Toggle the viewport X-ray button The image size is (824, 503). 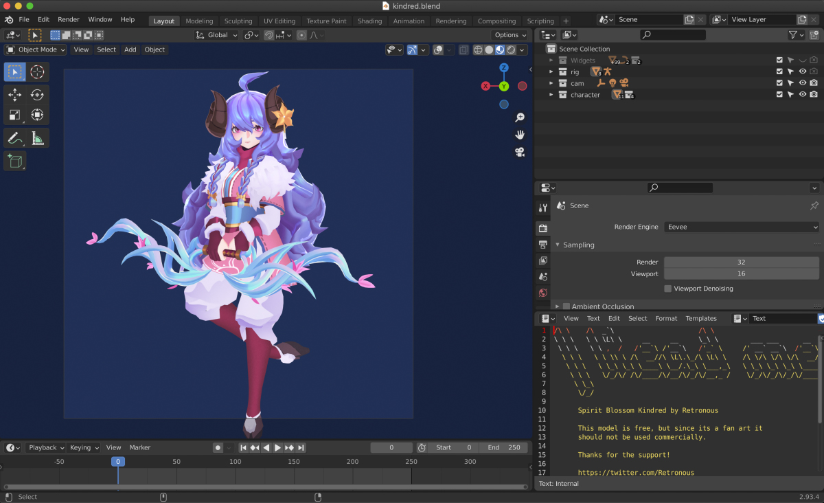coord(464,49)
